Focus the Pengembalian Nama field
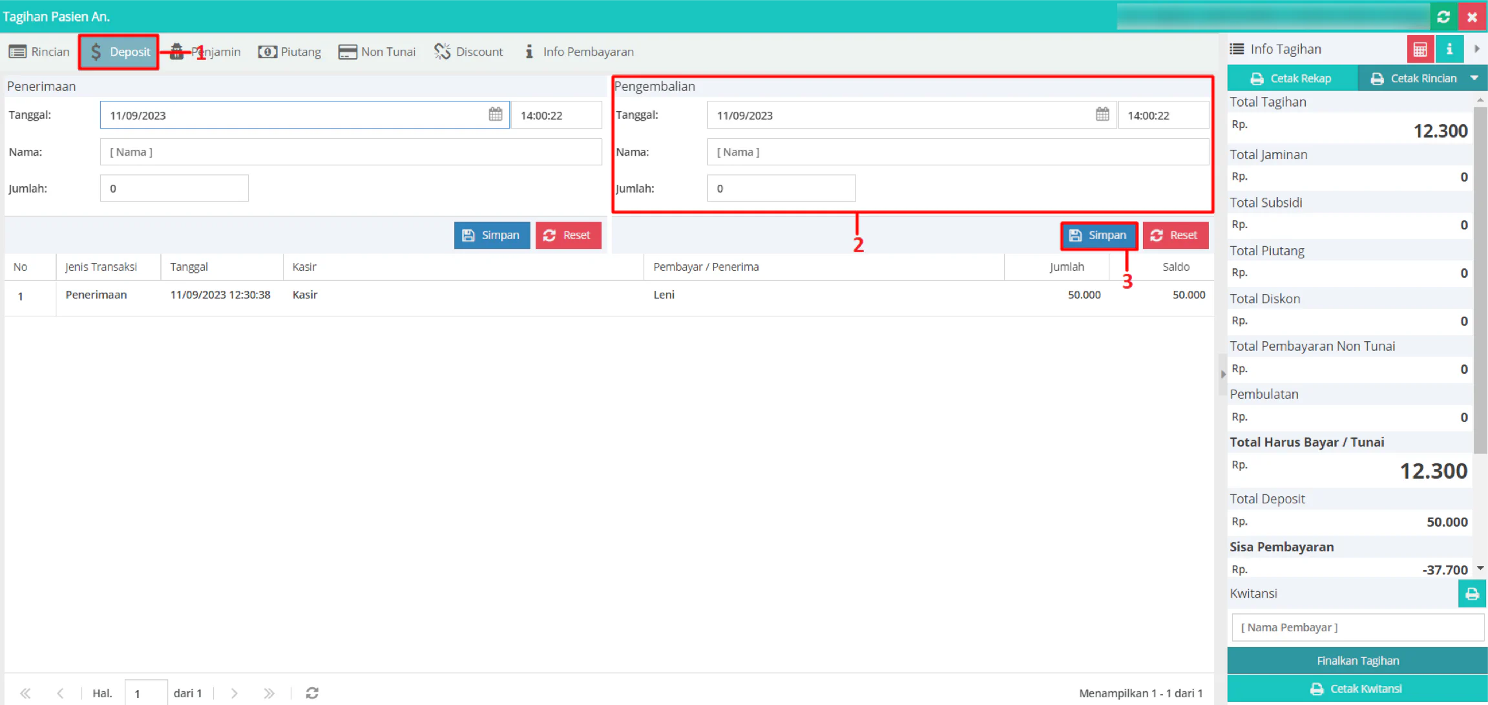Image resolution: width=1488 pixels, height=705 pixels. 958,152
